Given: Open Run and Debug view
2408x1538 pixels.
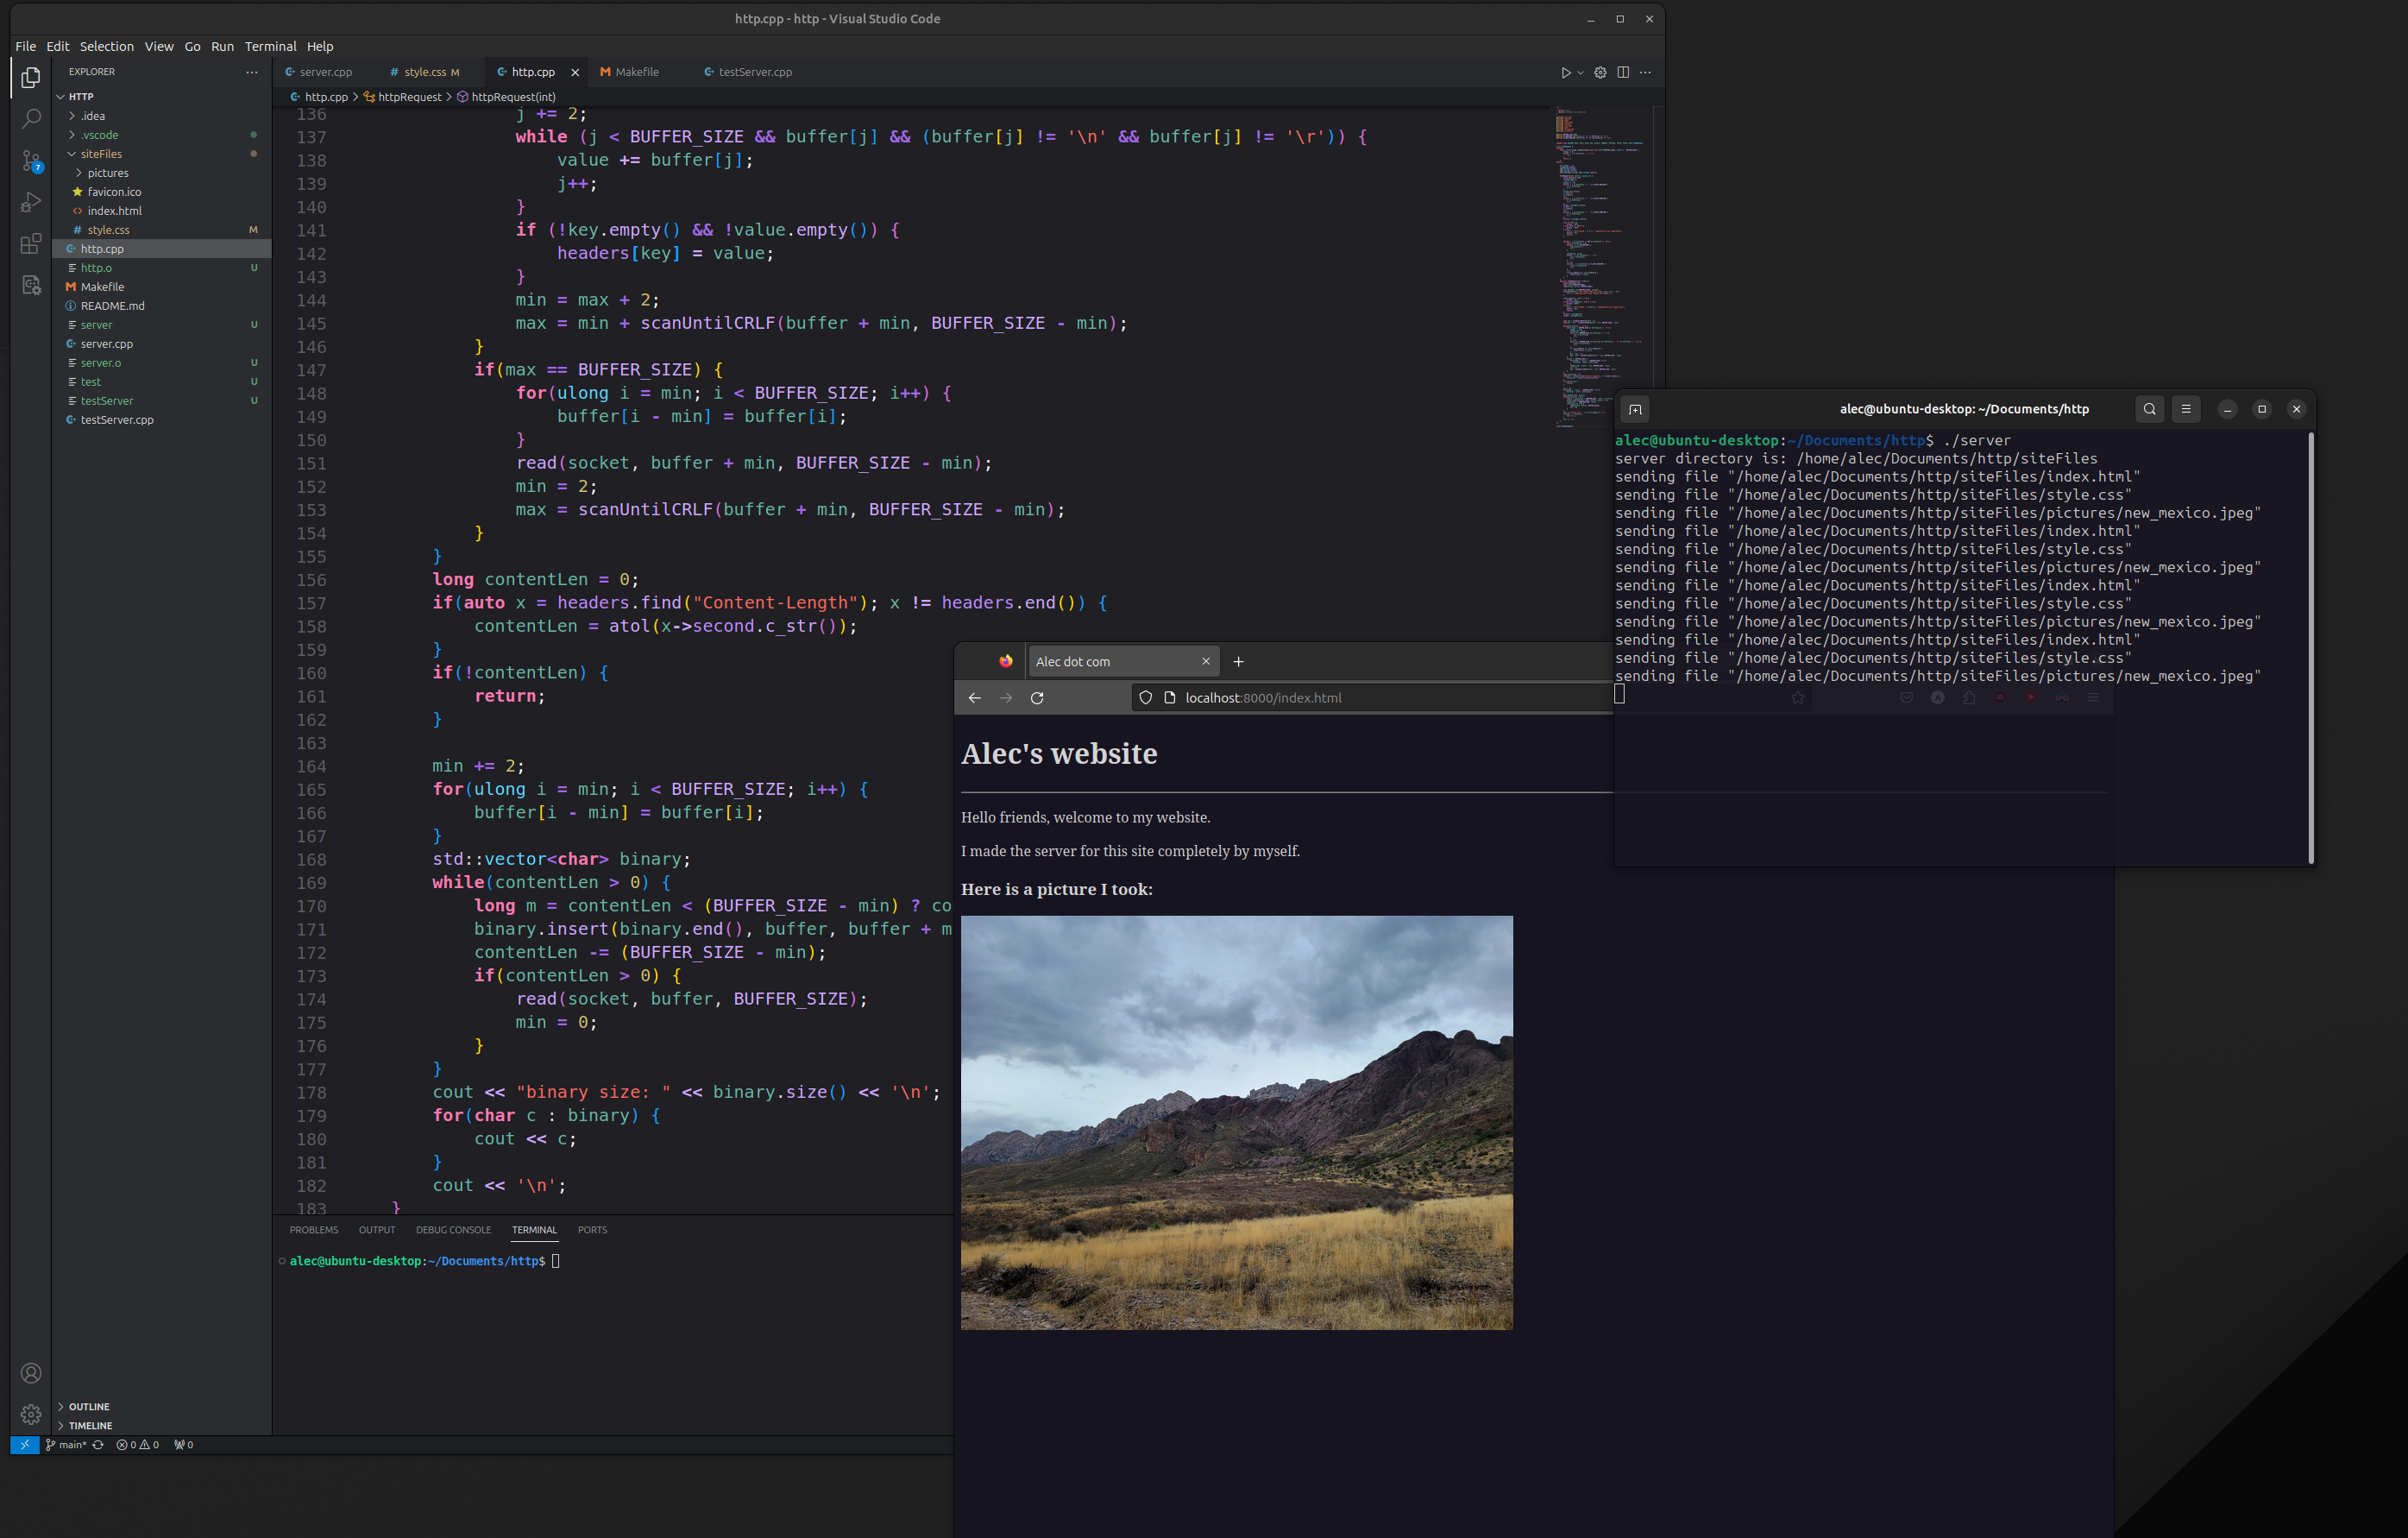Looking at the screenshot, I should (31, 202).
